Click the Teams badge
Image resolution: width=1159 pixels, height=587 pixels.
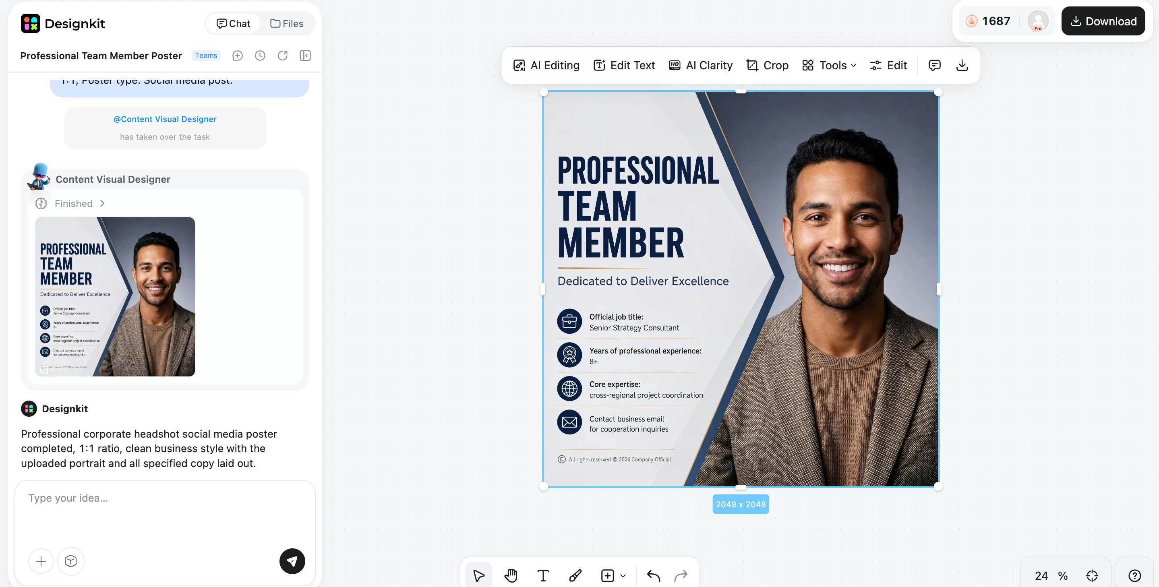[x=206, y=55]
